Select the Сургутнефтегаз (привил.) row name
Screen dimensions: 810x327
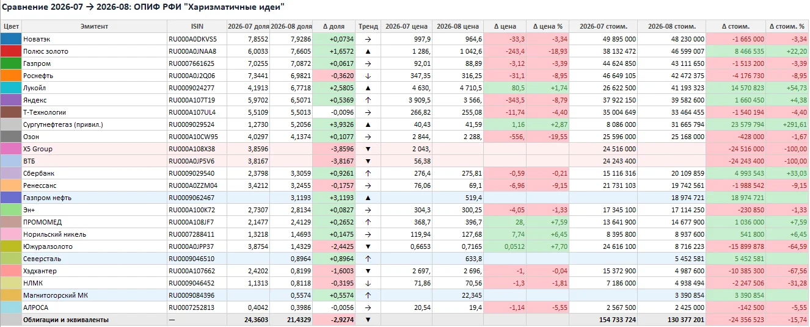click(x=94, y=124)
